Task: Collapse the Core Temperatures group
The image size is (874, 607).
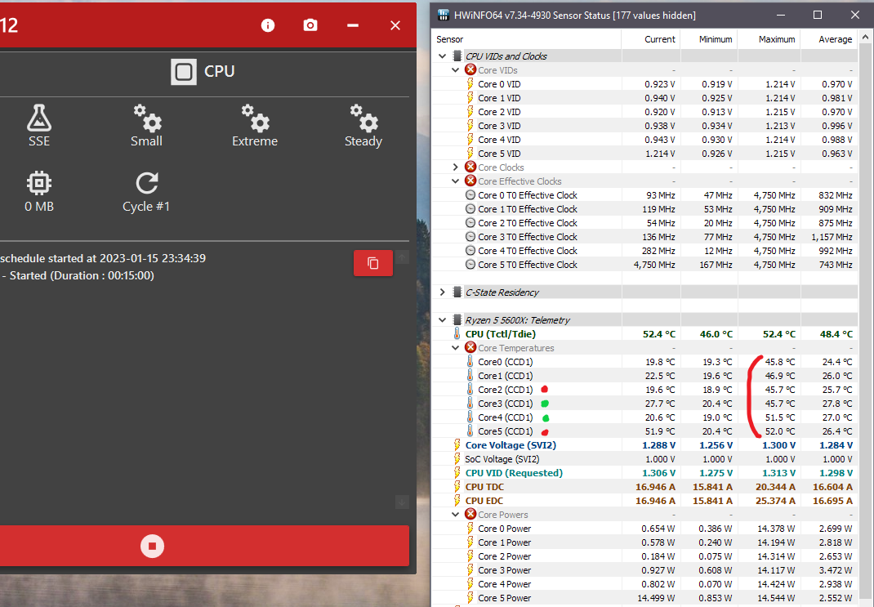Action: [456, 348]
